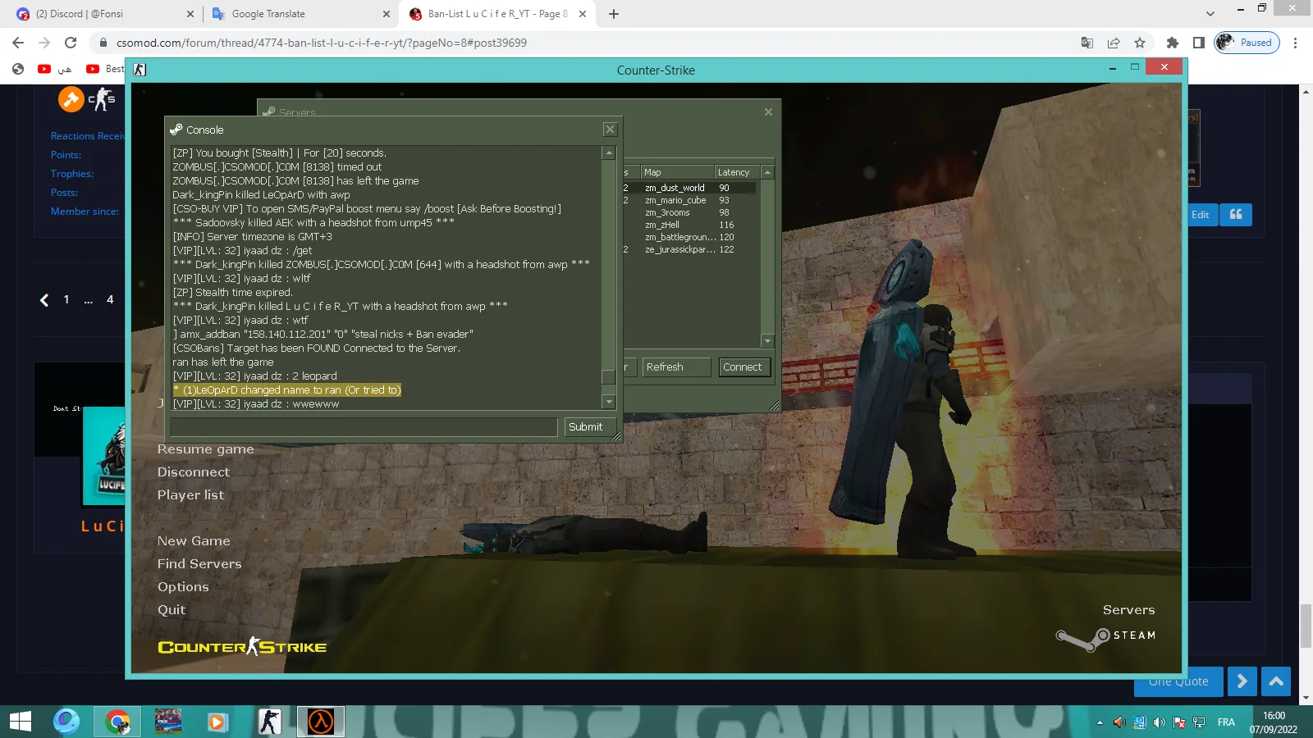Click the Half-Life icon in the taskbar
1313x738 pixels.
(320, 722)
